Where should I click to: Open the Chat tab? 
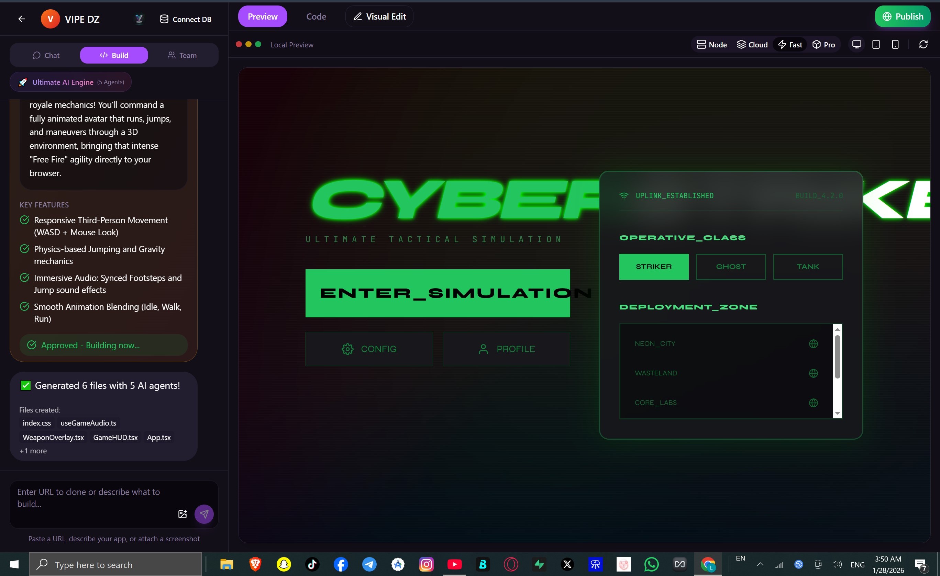coord(46,55)
